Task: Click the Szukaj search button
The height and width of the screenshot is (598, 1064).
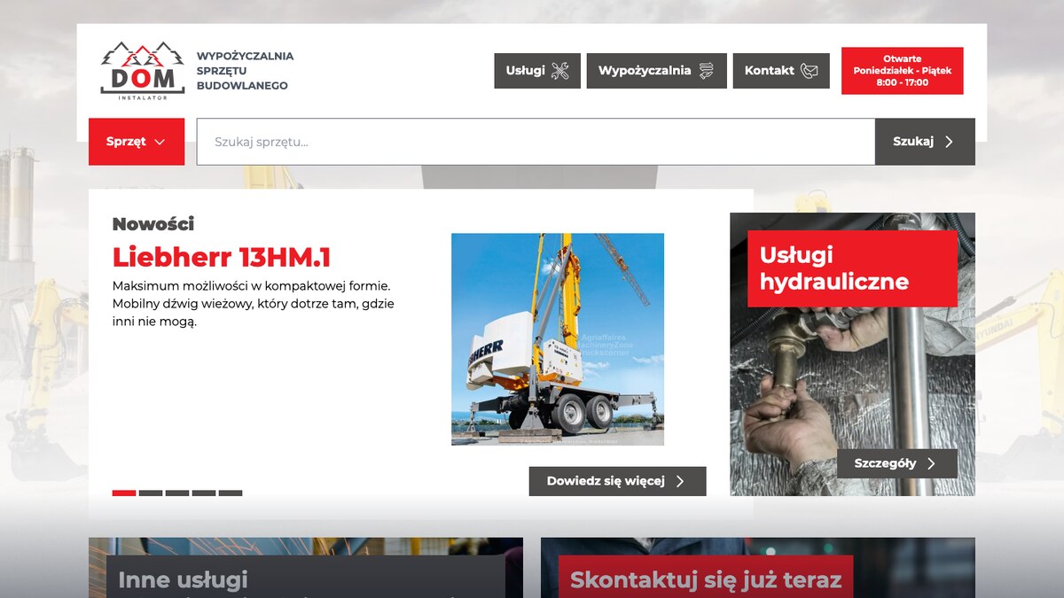Action: pos(925,142)
